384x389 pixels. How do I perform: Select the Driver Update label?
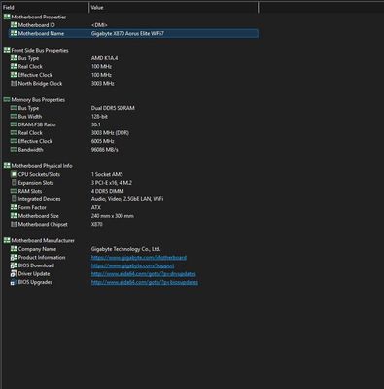coord(34,274)
